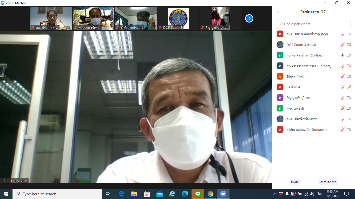Toggle camera icon for DOF Zoom 3 (Host)
This screenshot has height=199, width=355.
point(349,45)
